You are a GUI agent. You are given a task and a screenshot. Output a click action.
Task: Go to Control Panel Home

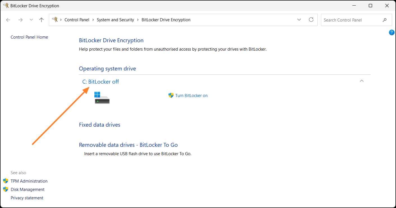pos(29,37)
